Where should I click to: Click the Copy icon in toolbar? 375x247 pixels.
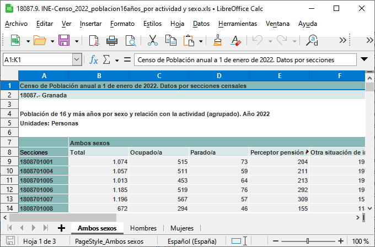(170, 40)
